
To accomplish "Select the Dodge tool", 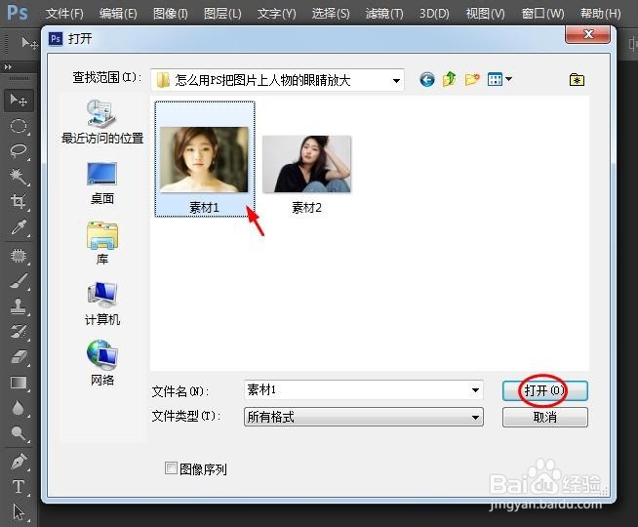I will [19, 433].
